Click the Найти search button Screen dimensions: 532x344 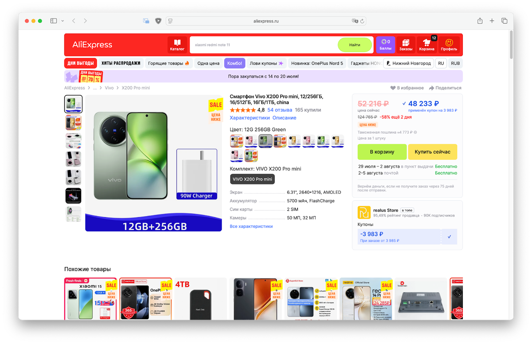(355, 45)
